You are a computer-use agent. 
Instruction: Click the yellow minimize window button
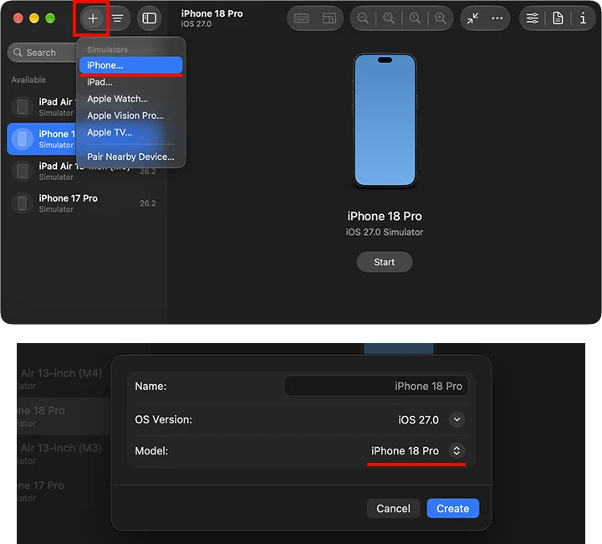point(34,18)
